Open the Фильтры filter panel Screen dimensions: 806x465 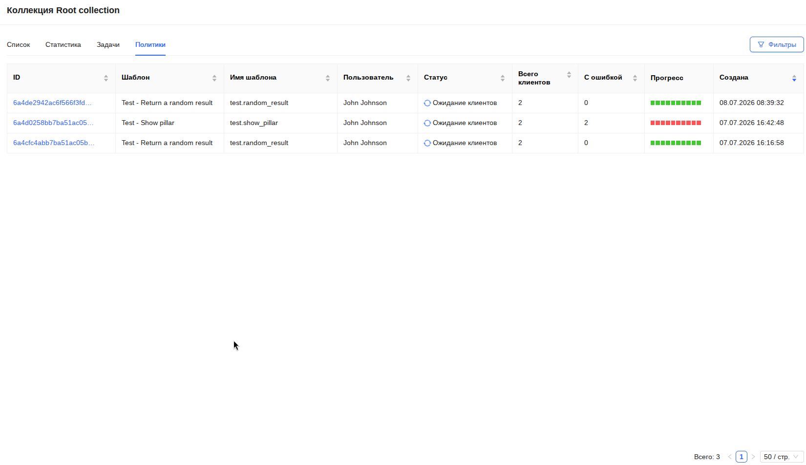click(x=777, y=44)
